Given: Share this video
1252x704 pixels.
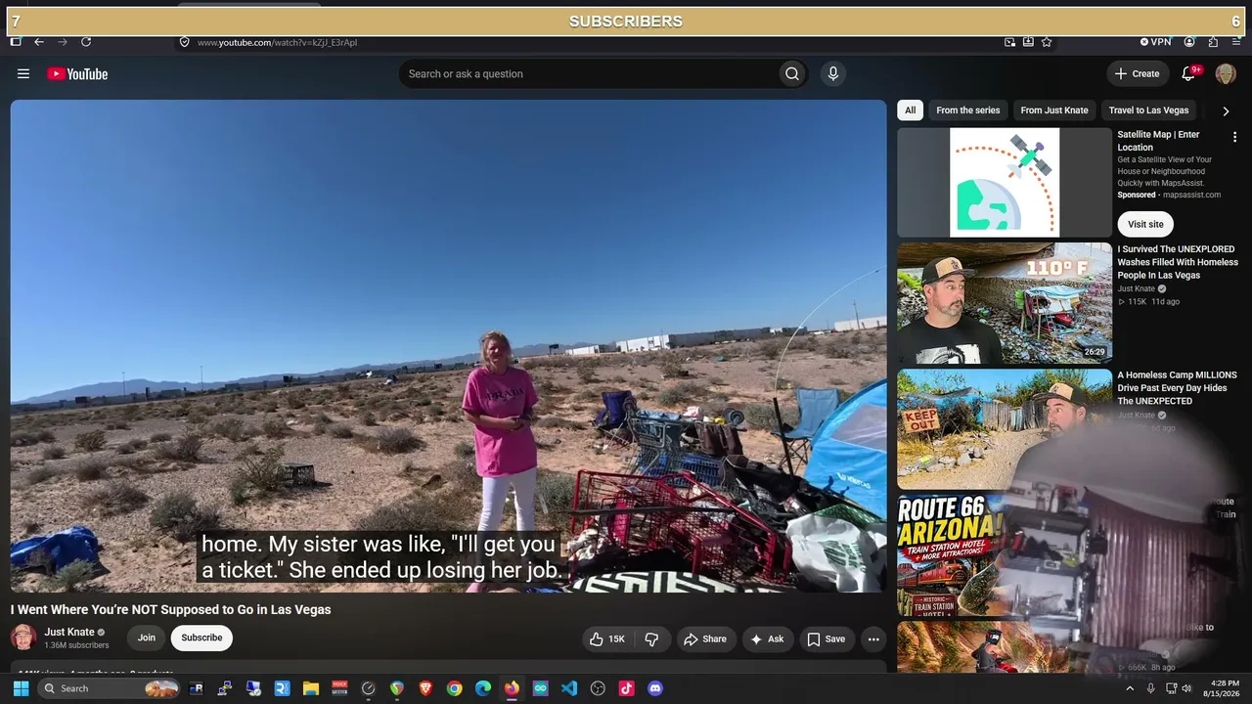Looking at the screenshot, I should 705,639.
